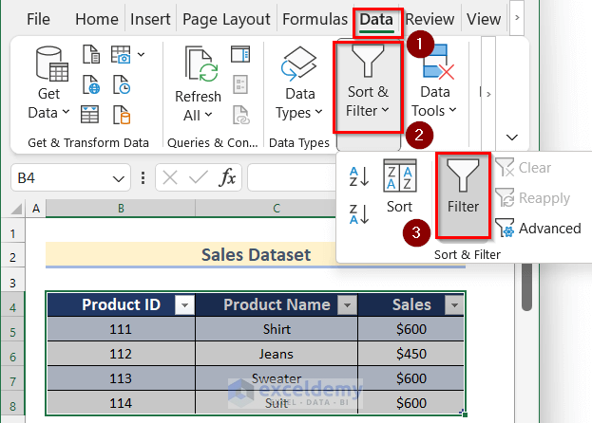Click inside the formula bar
Viewport: 592px width, 423px height.
point(292,177)
